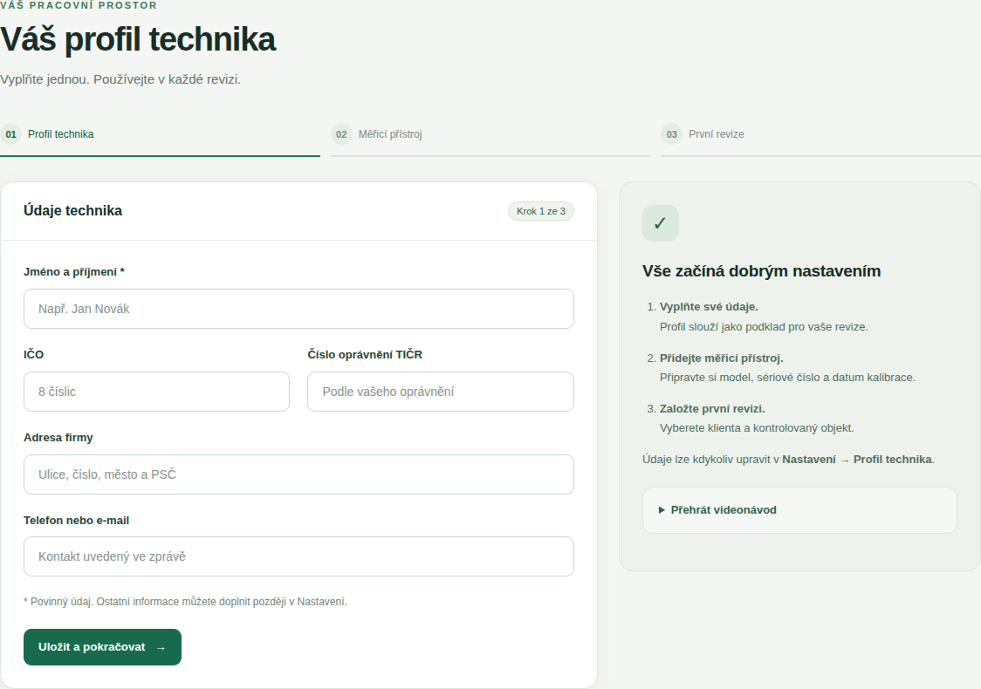This screenshot has width=981, height=689.
Task: Click the Povinný údaj footnote text
Action: coord(185,602)
